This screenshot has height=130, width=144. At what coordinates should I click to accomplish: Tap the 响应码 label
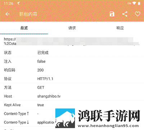(x=10, y=70)
